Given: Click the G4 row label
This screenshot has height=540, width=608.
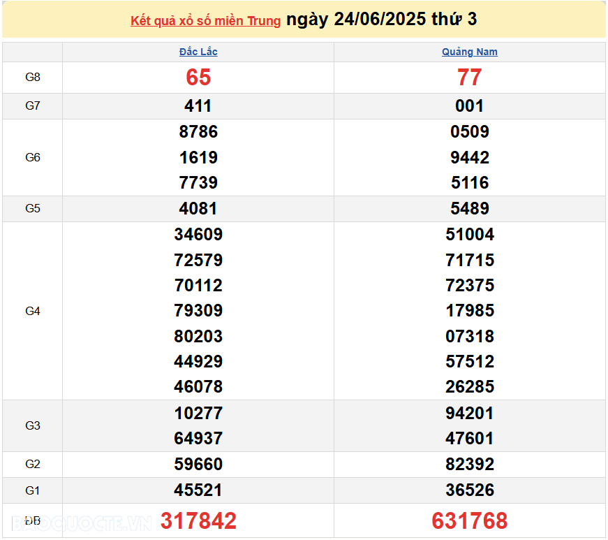Looking at the screenshot, I should [33, 311].
